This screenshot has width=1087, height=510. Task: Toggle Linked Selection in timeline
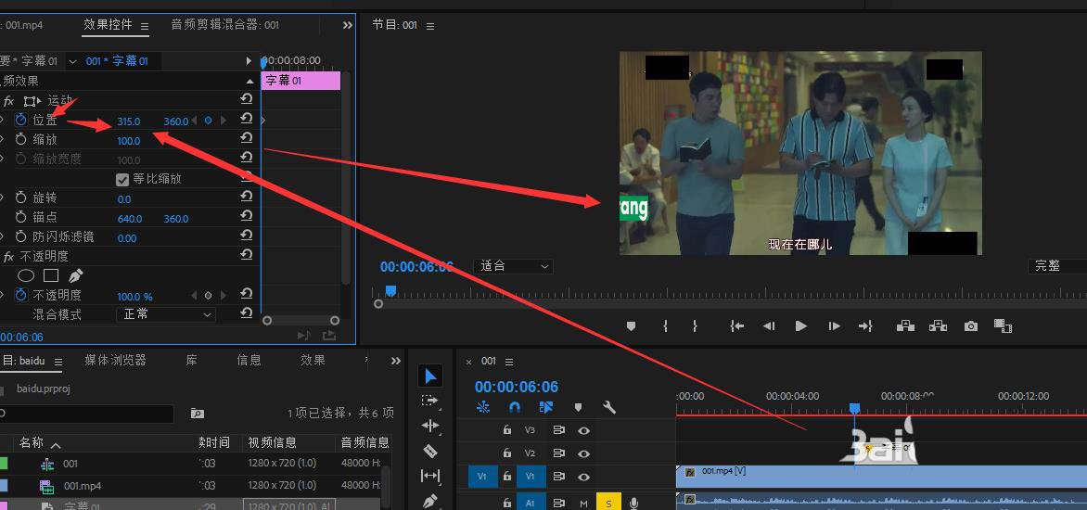tap(546, 407)
